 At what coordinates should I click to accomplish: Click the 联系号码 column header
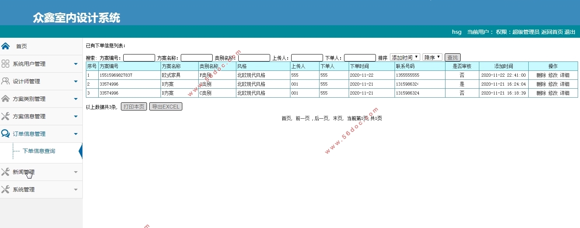420,66
